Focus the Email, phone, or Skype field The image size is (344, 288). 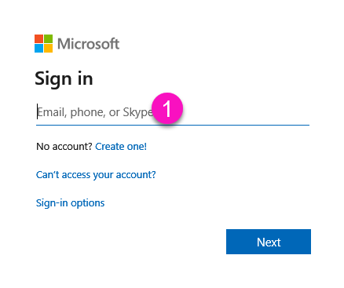click(x=173, y=112)
